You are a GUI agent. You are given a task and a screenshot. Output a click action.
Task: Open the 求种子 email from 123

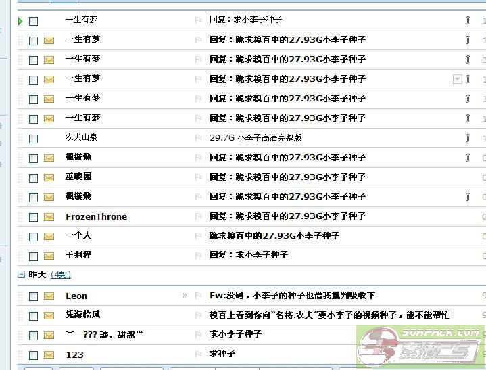222,354
